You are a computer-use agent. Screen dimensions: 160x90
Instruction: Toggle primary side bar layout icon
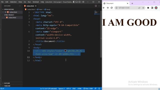pos(74,2)
